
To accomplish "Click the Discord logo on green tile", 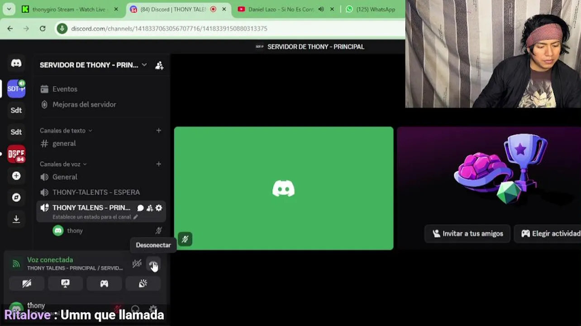I will (284, 188).
